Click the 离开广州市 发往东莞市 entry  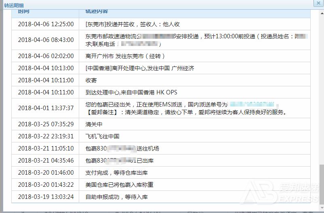coord(125,56)
